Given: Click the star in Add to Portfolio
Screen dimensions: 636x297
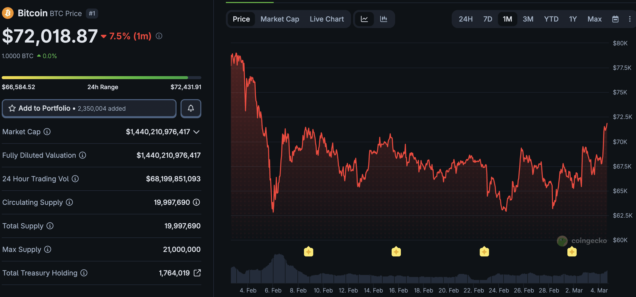Looking at the screenshot, I should tap(12, 108).
